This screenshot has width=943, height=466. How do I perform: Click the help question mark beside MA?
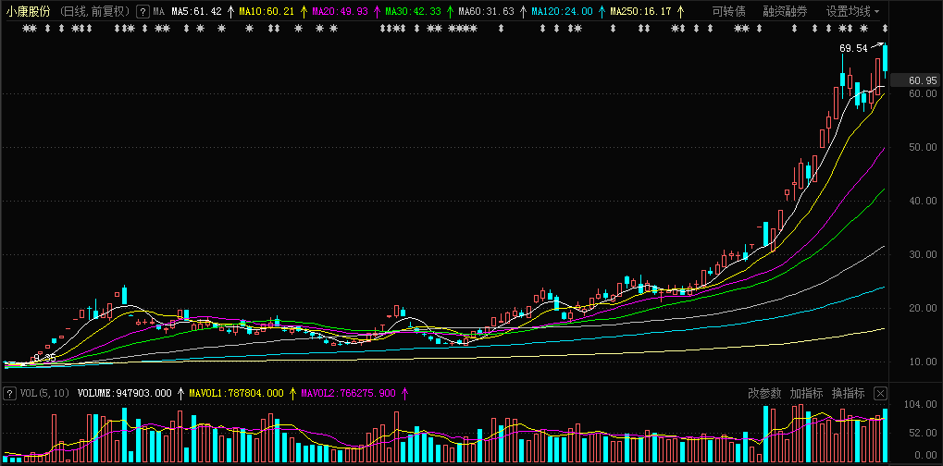(x=142, y=12)
